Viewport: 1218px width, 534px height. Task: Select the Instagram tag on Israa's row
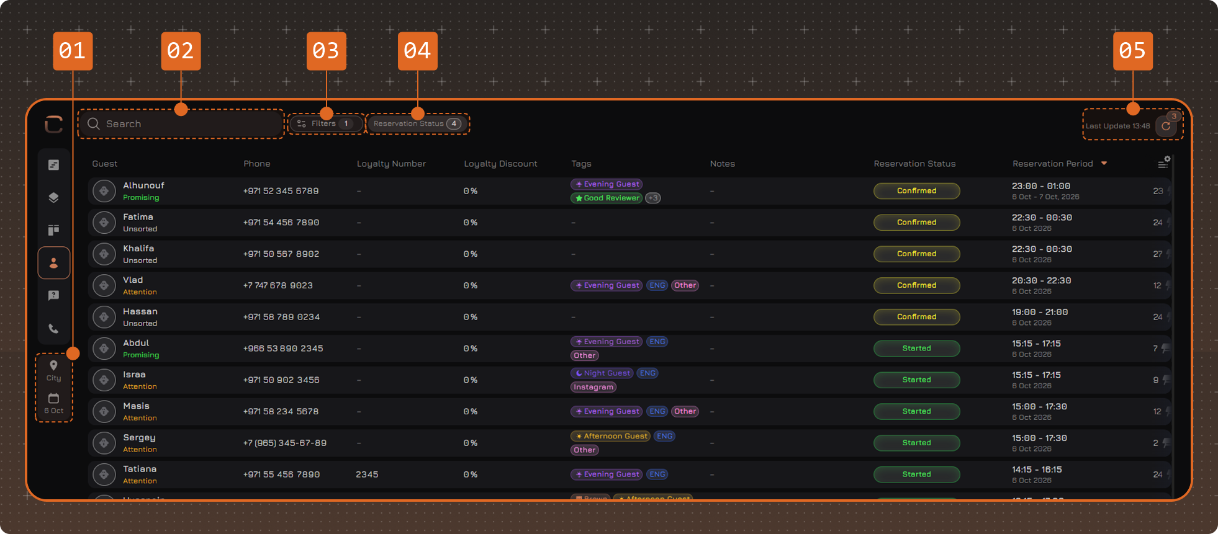[x=593, y=387]
